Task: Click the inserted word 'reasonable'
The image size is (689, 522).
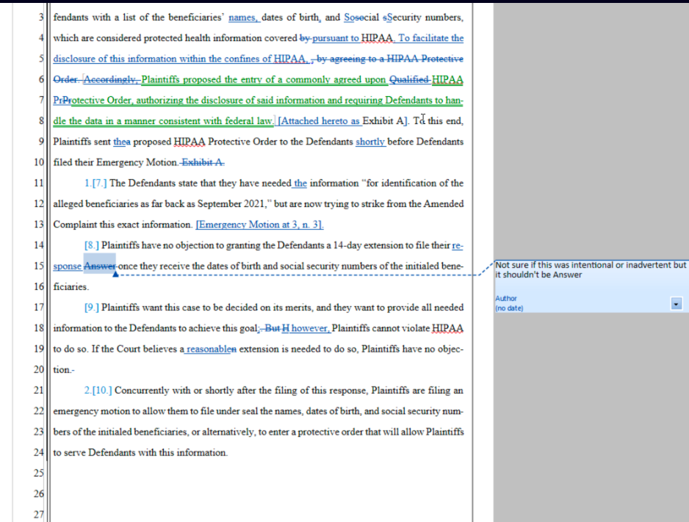Action: pyautogui.click(x=209, y=349)
